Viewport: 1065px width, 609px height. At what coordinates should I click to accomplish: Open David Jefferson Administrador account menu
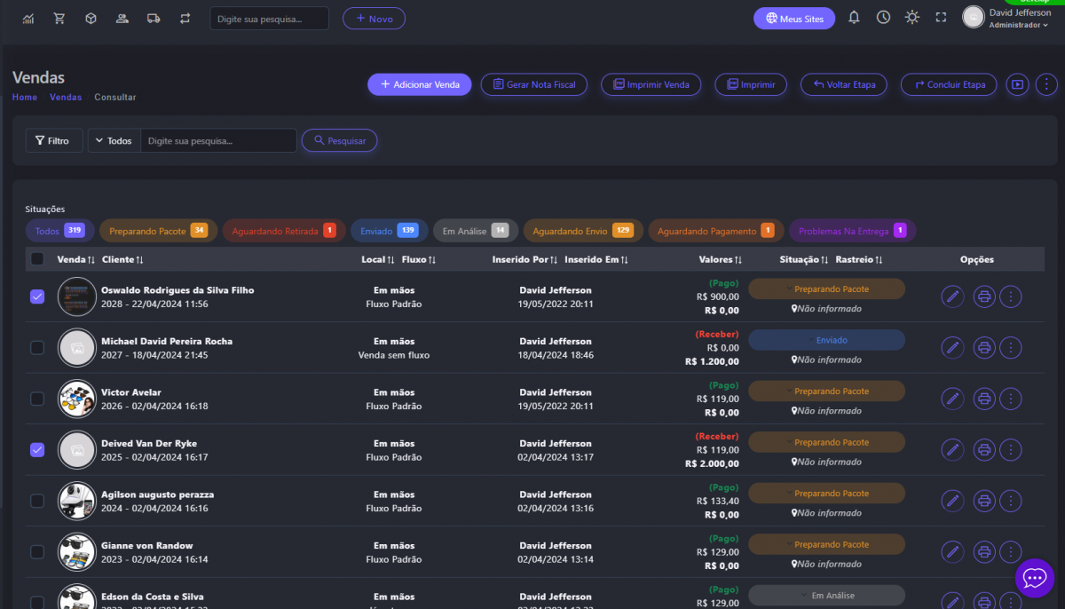click(1010, 19)
